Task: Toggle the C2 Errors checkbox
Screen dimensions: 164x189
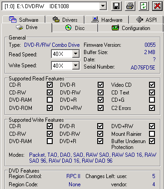Action: 152,108
